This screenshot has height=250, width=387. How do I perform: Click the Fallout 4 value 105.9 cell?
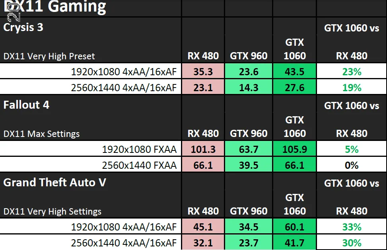(x=294, y=149)
